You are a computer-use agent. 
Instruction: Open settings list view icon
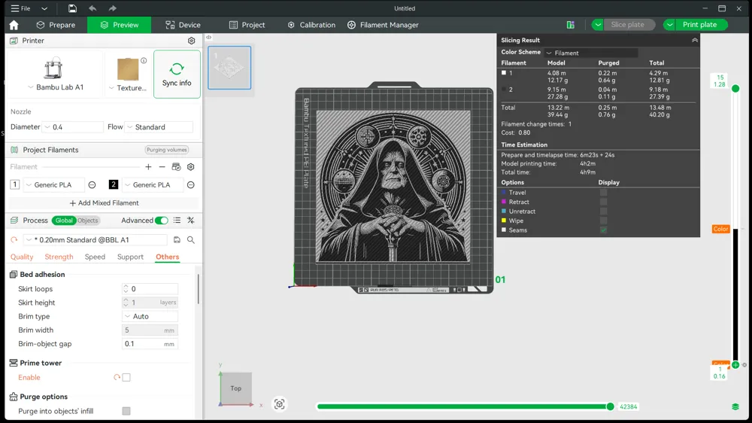(x=177, y=221)
